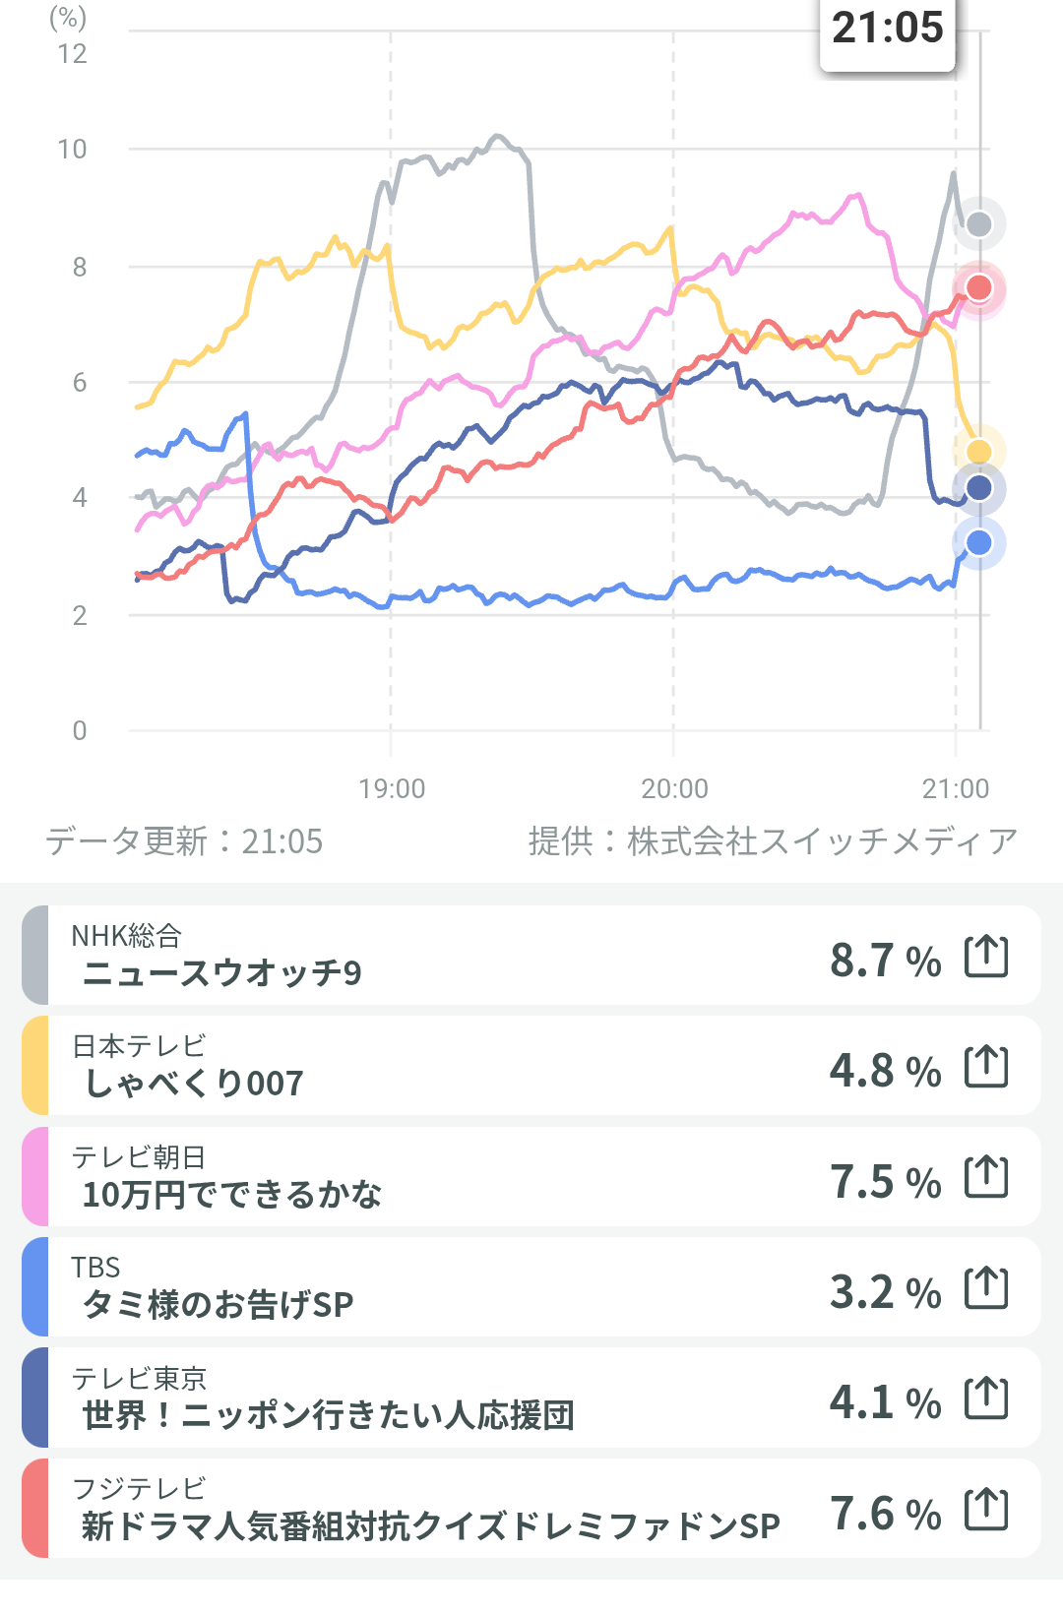Share the フジテレビ ドレミファドンSP rating

click(986, 1510)
